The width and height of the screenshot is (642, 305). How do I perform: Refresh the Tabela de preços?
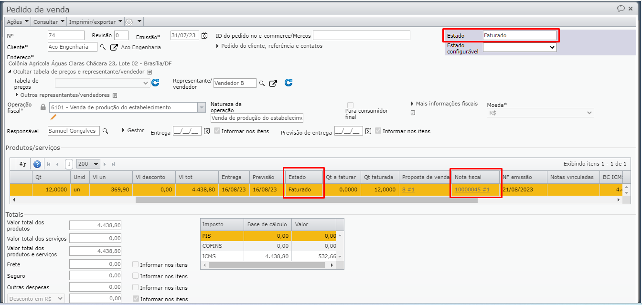pyautogui.click(x=155, y=83)
